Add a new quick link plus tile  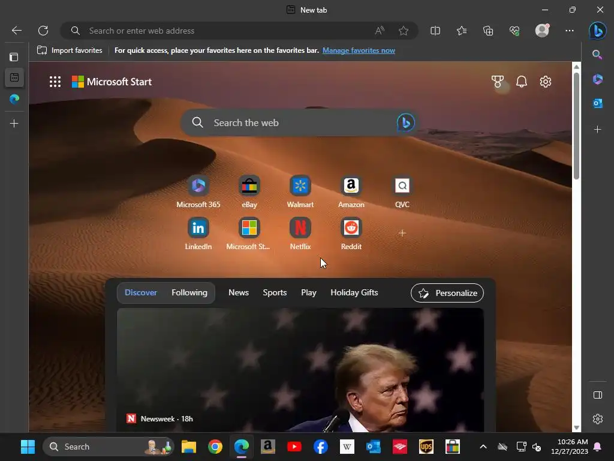coord(402,234)
